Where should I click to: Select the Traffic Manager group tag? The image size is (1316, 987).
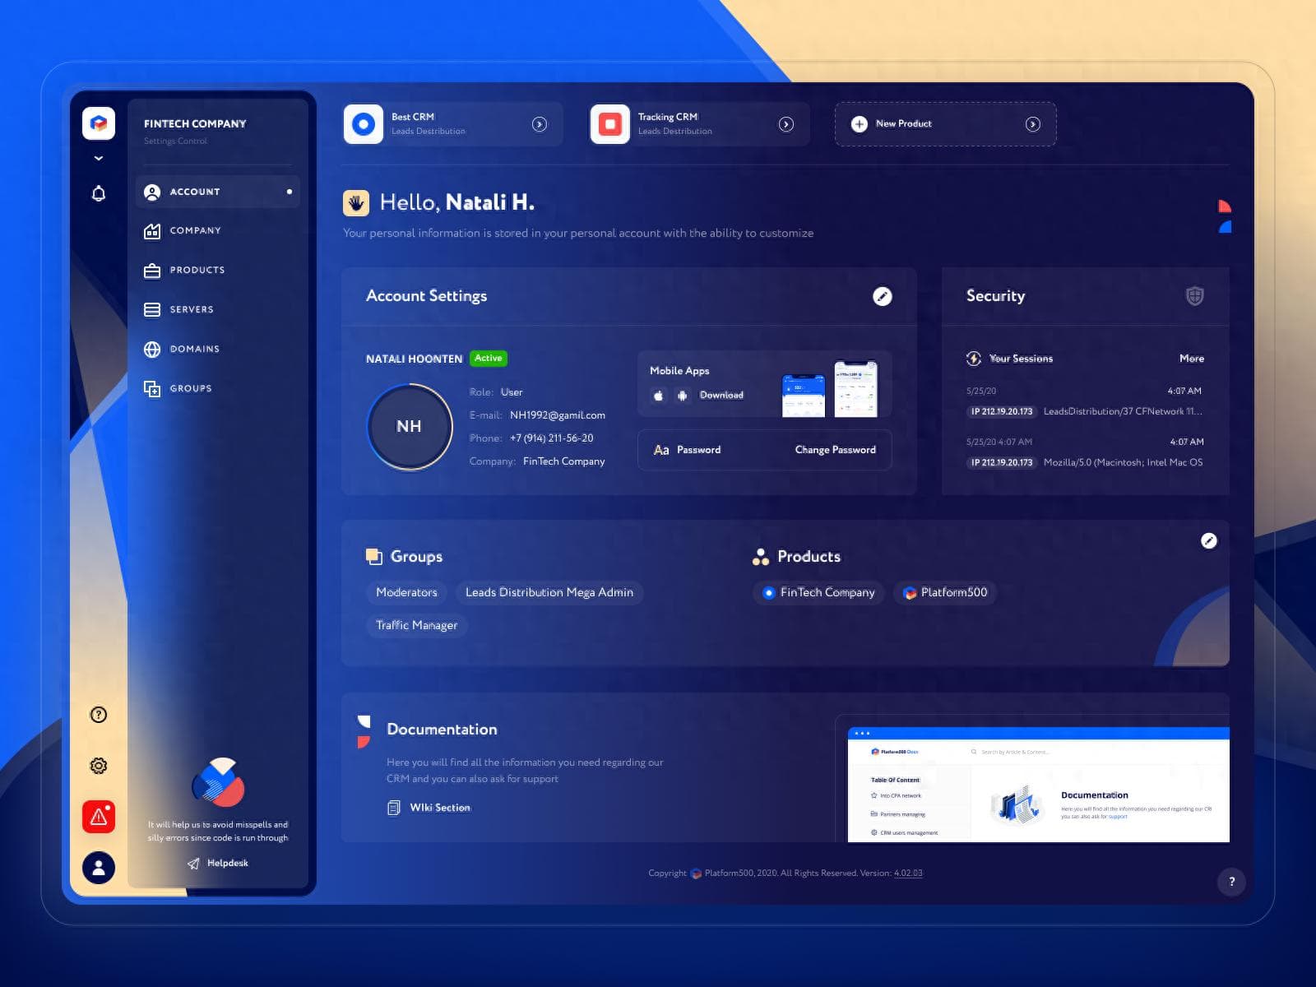(416, 625)
